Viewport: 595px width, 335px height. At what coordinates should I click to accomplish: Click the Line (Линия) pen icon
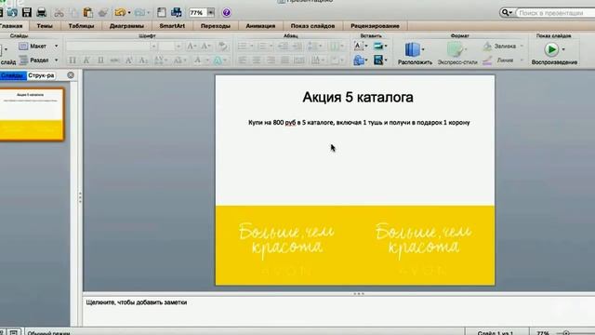point(487,60)
